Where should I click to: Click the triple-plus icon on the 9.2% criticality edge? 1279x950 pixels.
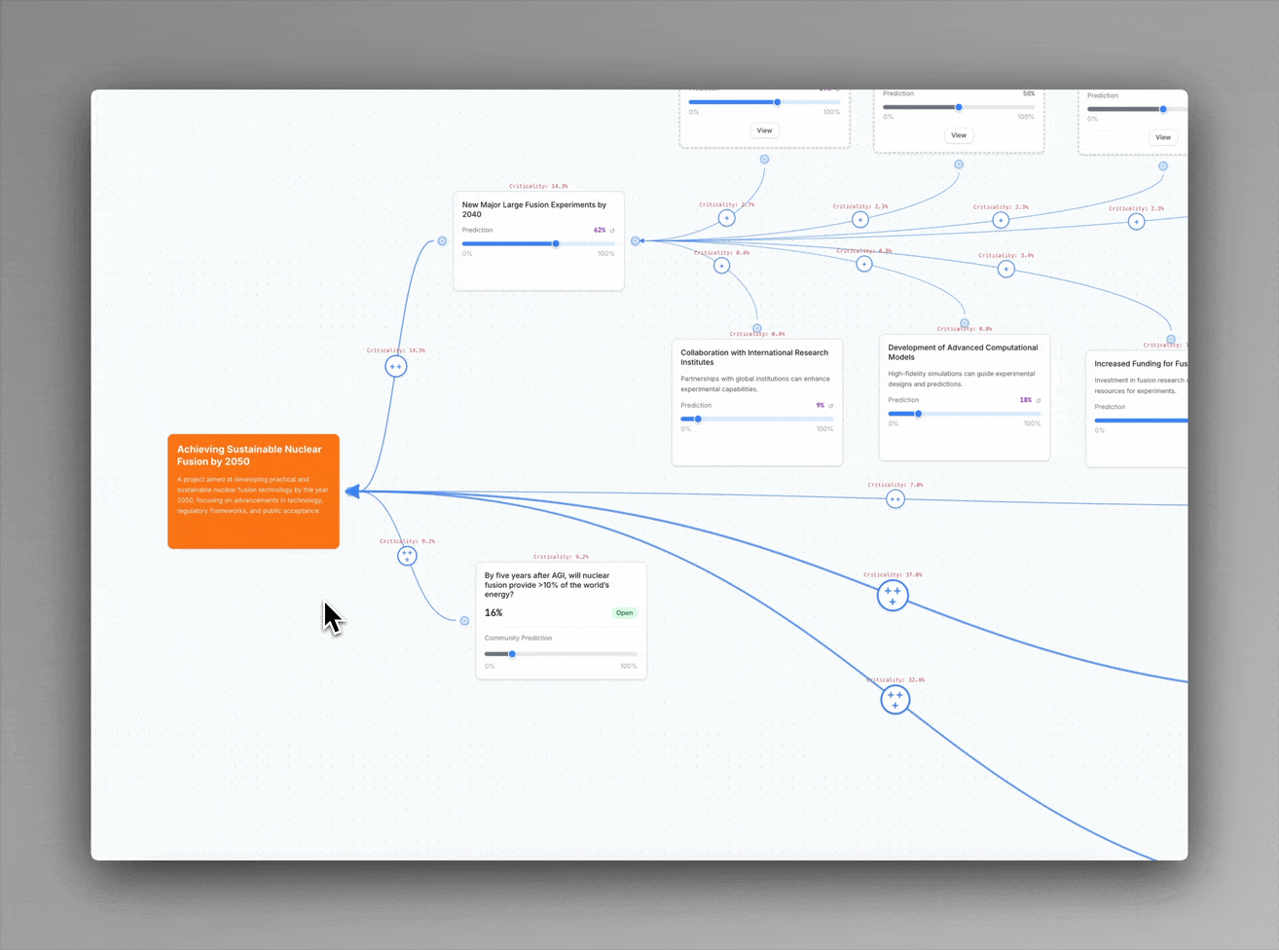[x=407, y=556]
